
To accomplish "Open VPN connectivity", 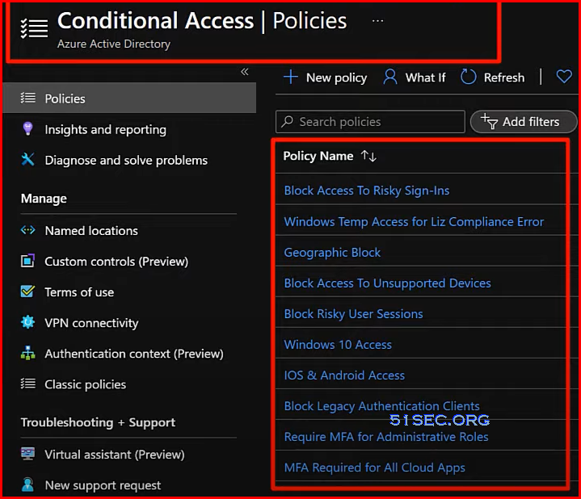I will coord(91,323).
